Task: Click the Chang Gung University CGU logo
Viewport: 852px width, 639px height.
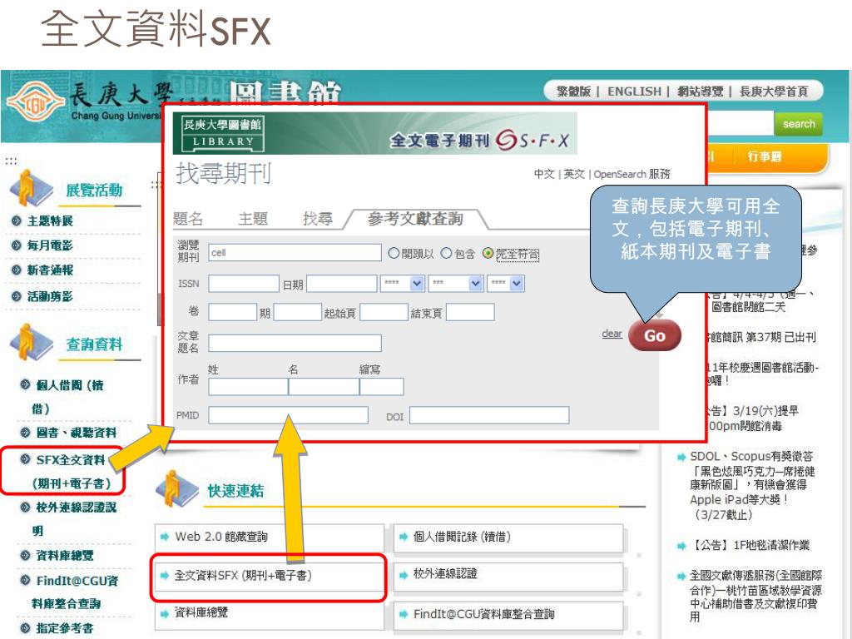Action: click(35, 102)
